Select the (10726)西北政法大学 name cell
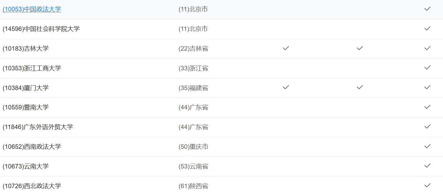The width and height of the screenshot is (443, 194). [x=32, y=186]
